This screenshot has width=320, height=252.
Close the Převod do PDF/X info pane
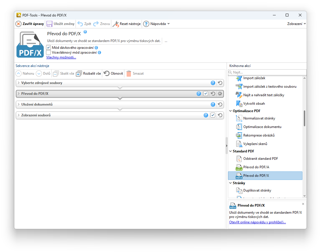[x=303, y=204]
